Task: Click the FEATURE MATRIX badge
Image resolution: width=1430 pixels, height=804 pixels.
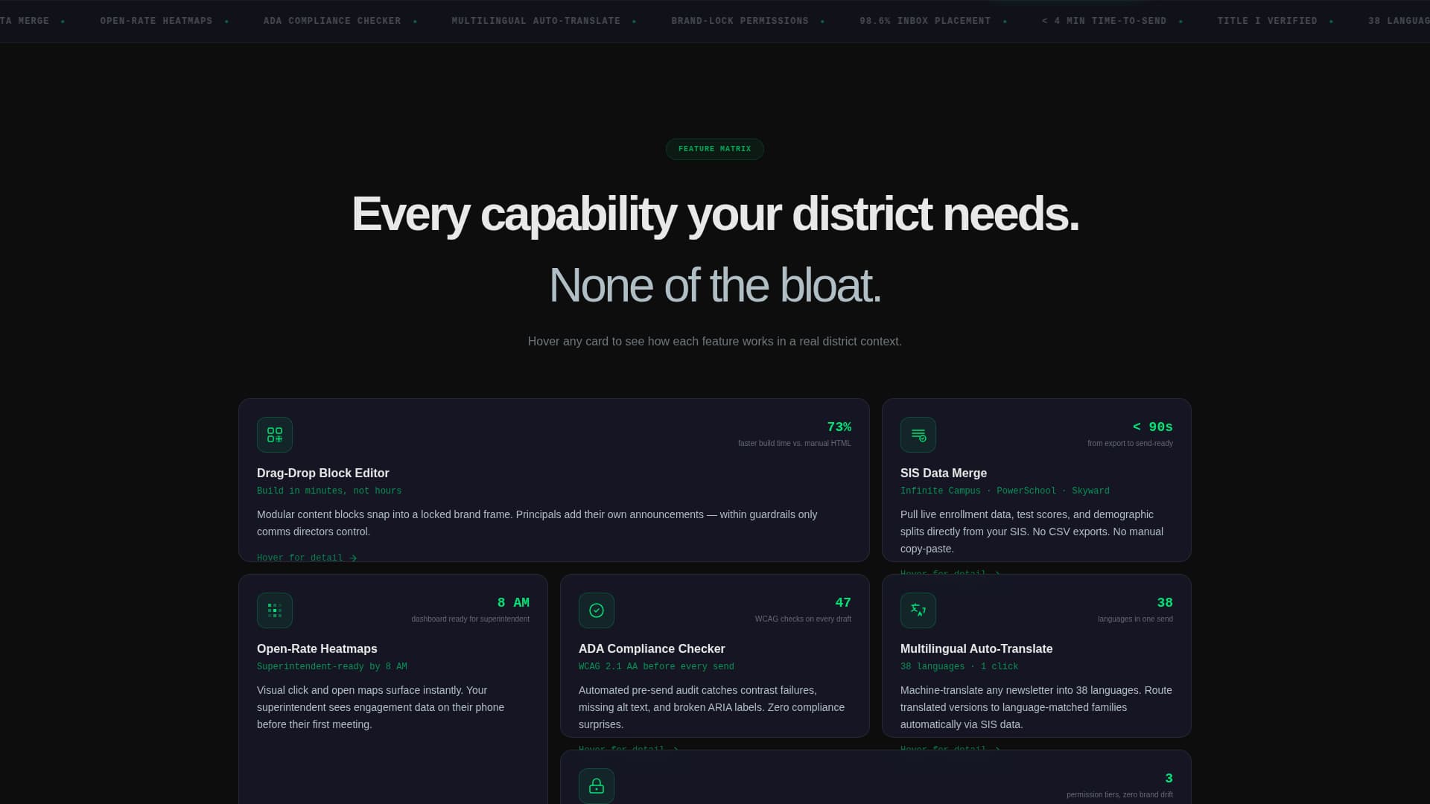Action: click(715, 149)
